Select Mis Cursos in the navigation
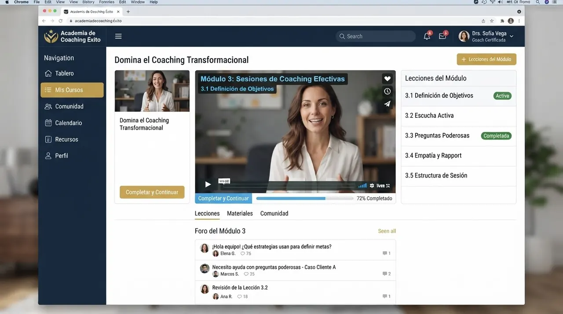563x314 pixels. coord(72,90)
